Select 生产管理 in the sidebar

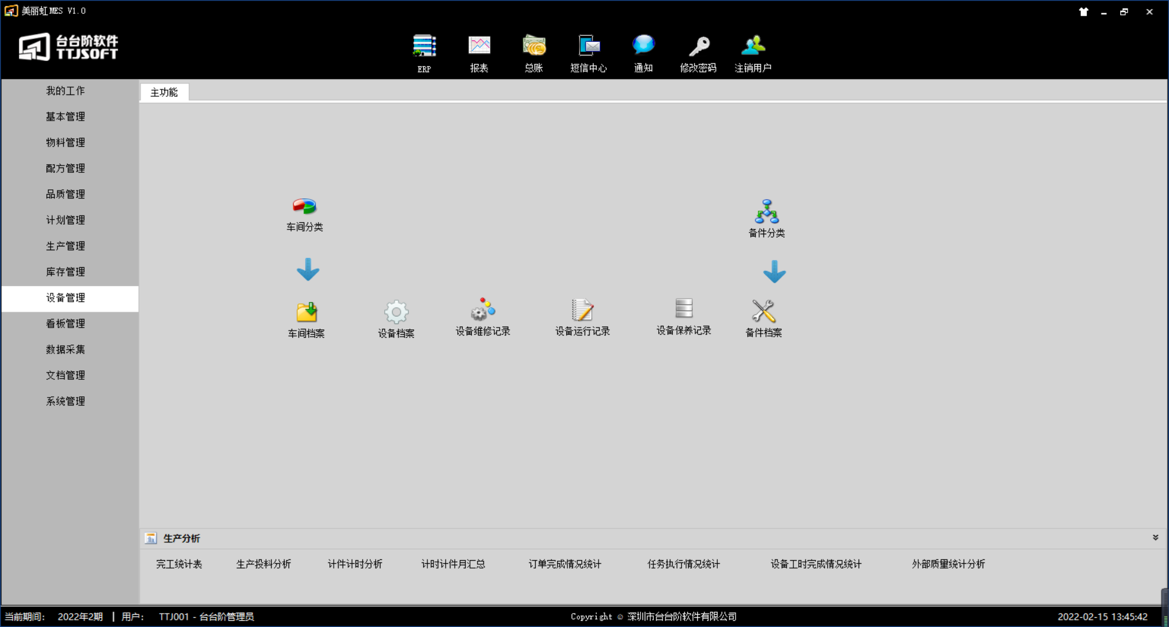point(66,246)
